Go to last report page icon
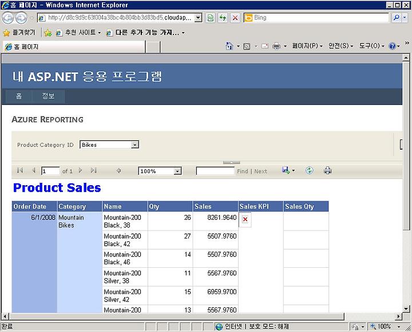 click(93, 171)
